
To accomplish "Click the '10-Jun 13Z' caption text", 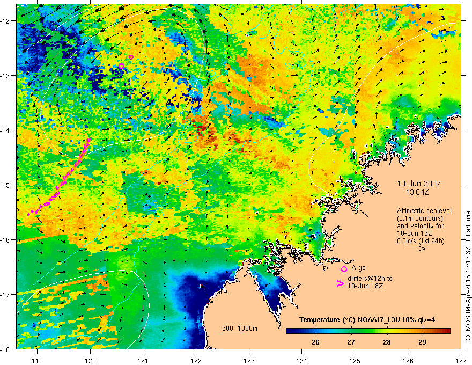I will pos(414,233).
